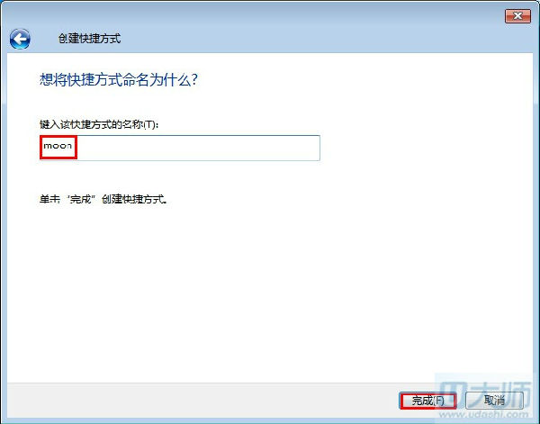The height and width of the screenshot is (424, 540).
Task: Click the 完成(F) button to finish
Action: click(x=427, y=401)
